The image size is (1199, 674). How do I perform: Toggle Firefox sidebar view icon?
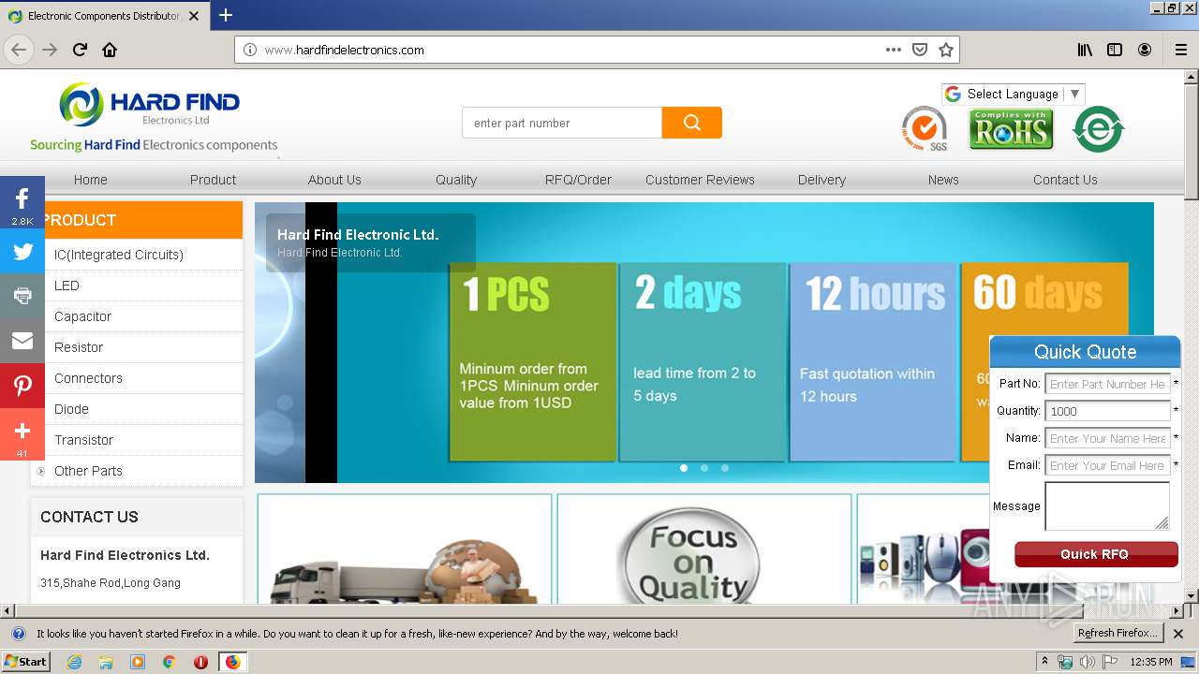click(x=1115, y=50)
